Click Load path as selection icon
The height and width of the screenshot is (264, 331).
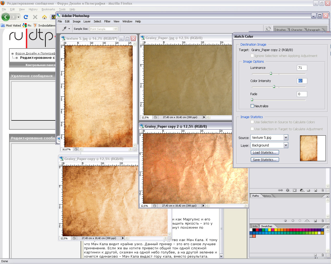300,221
